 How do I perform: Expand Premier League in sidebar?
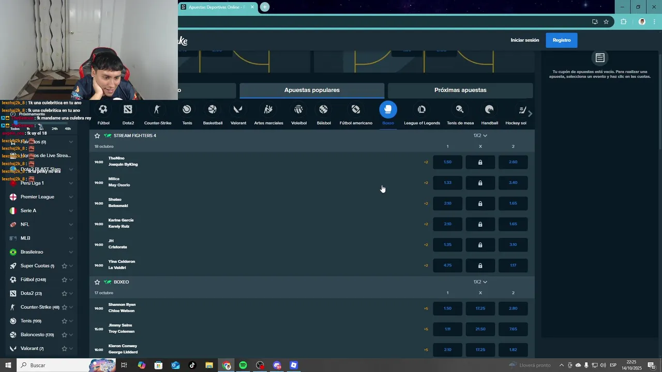(71, 197)
